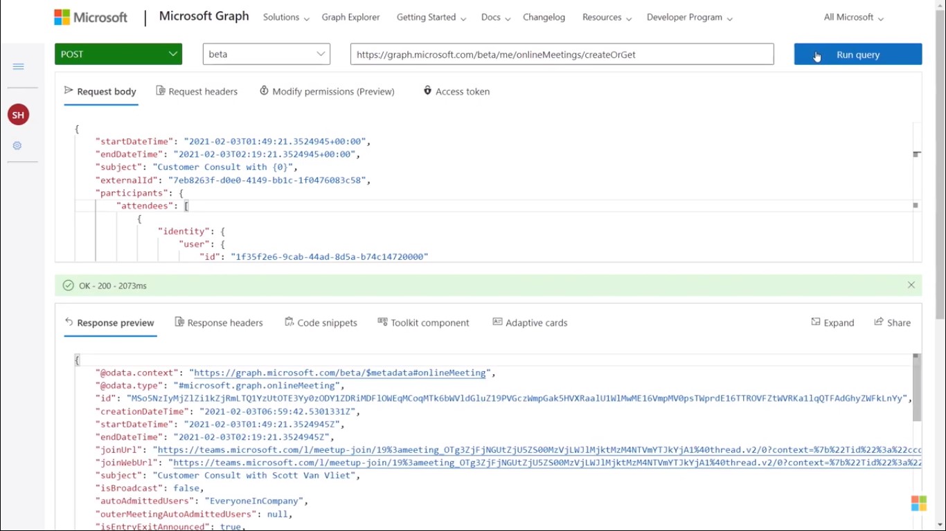Switch to the Request headers tab

coord(197,91)
